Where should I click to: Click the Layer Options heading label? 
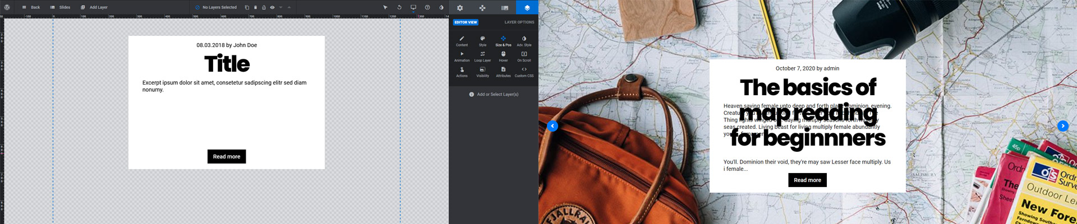(519, 22)
